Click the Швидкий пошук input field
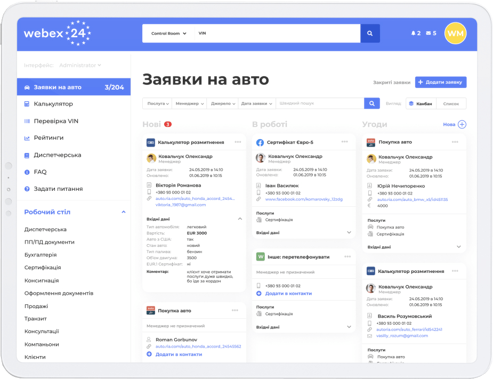This screenshot has height=379, width=493. pos(319,103)
